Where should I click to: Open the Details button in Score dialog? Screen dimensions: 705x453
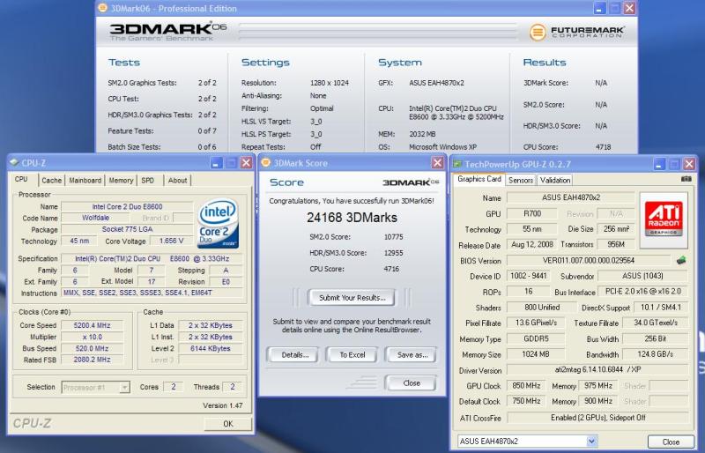point(295,355)
